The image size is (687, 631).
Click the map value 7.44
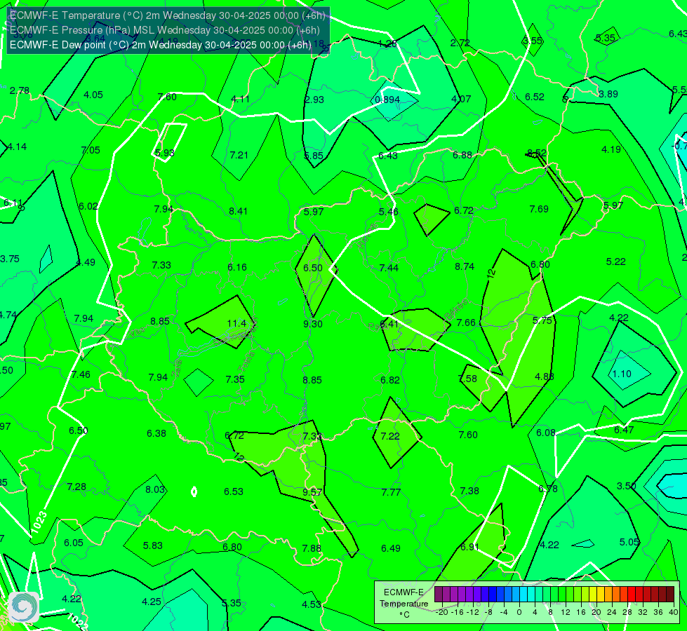(389, 268)
